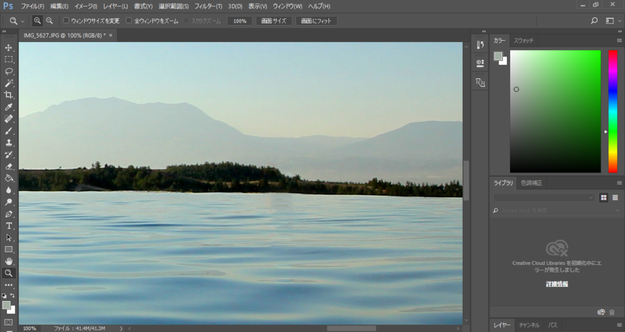Image resolution: width=625 pixels, height=332 pixels.
Task: Open the 詳細情報 link
Action: click(x=557, y=284)
